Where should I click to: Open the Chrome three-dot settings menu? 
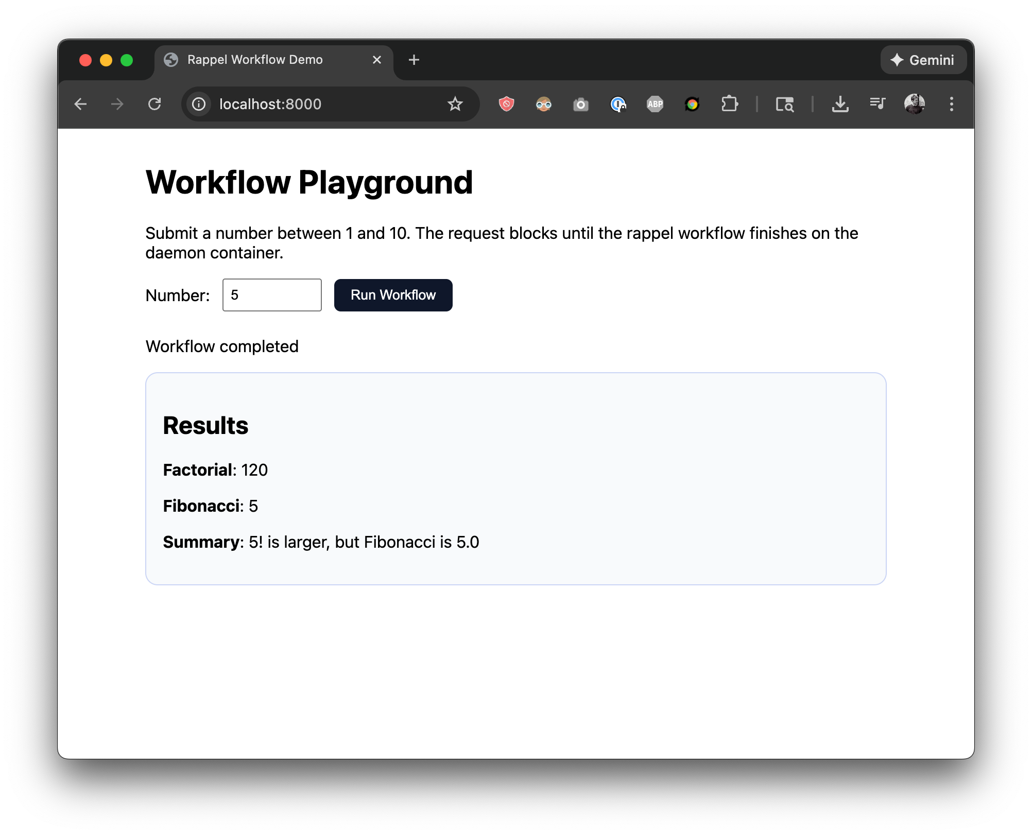click(x=952, y=104)
